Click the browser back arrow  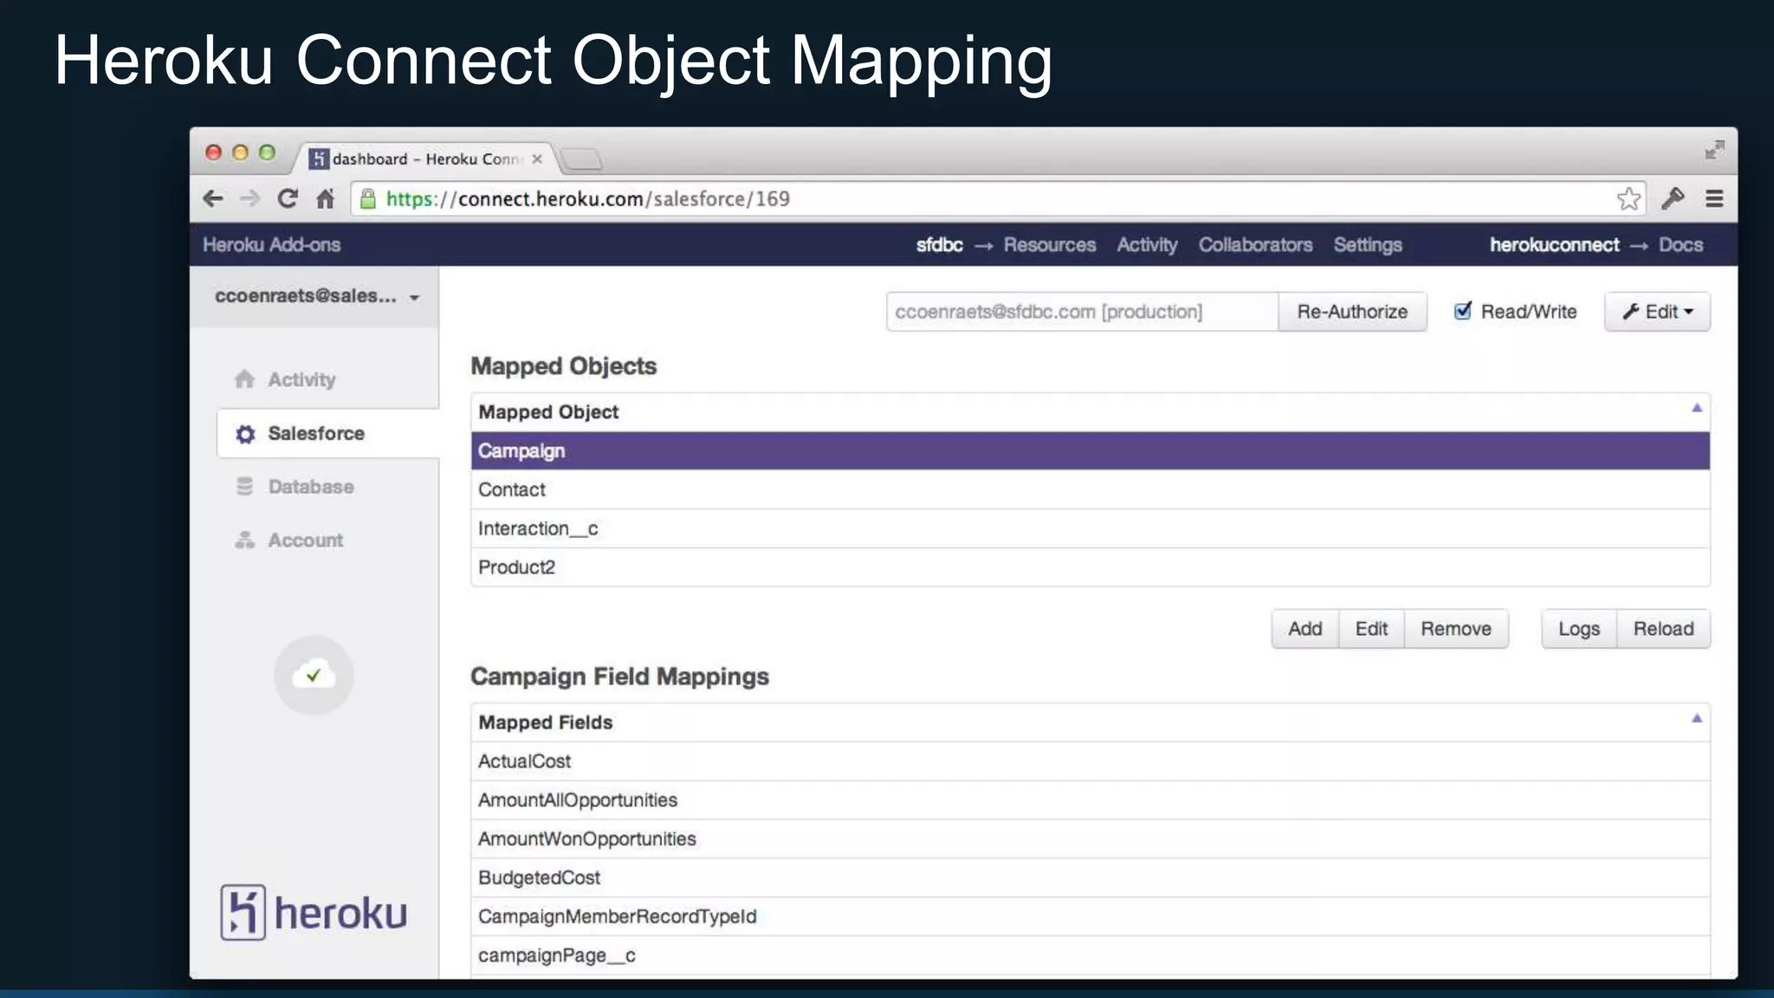(x=213, y=198)
